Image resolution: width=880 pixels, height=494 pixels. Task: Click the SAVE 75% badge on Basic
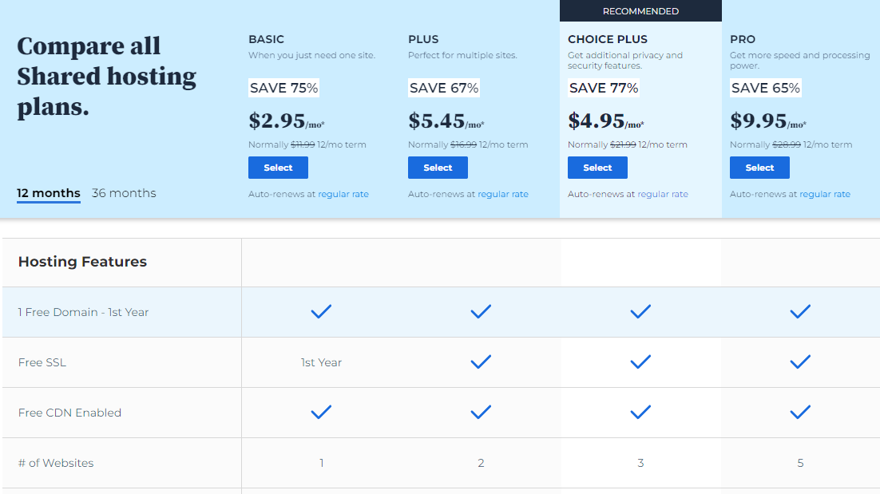pos(283,88)
